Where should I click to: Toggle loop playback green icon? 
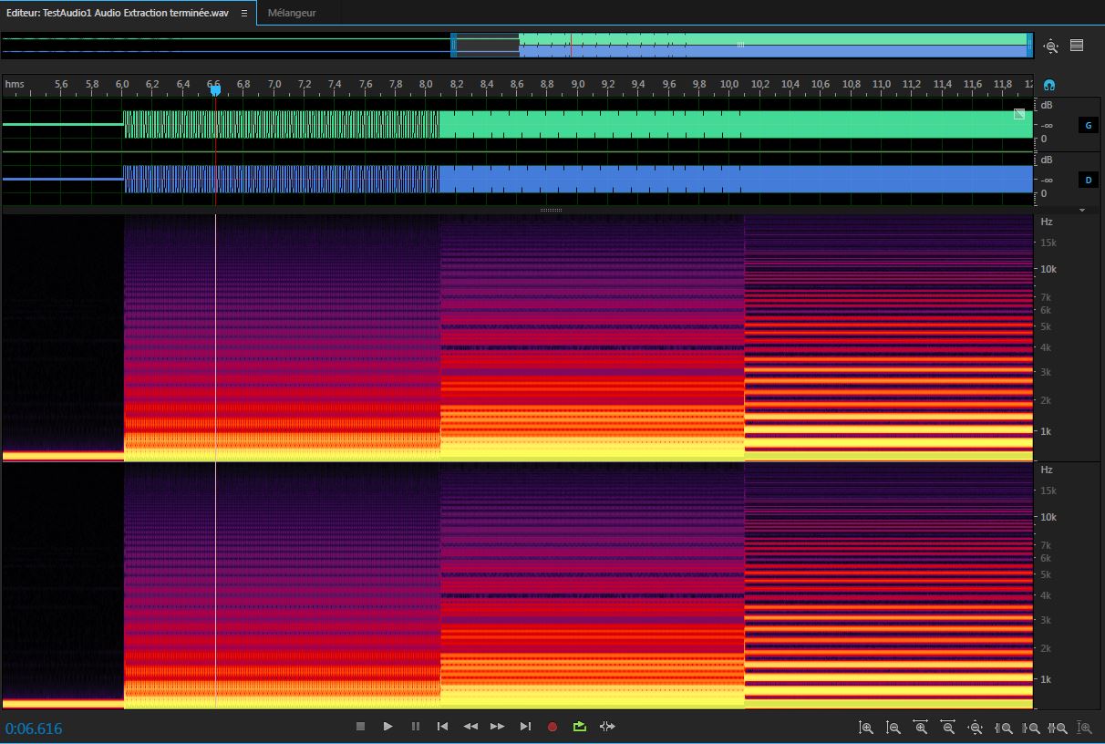click(579, 727)
